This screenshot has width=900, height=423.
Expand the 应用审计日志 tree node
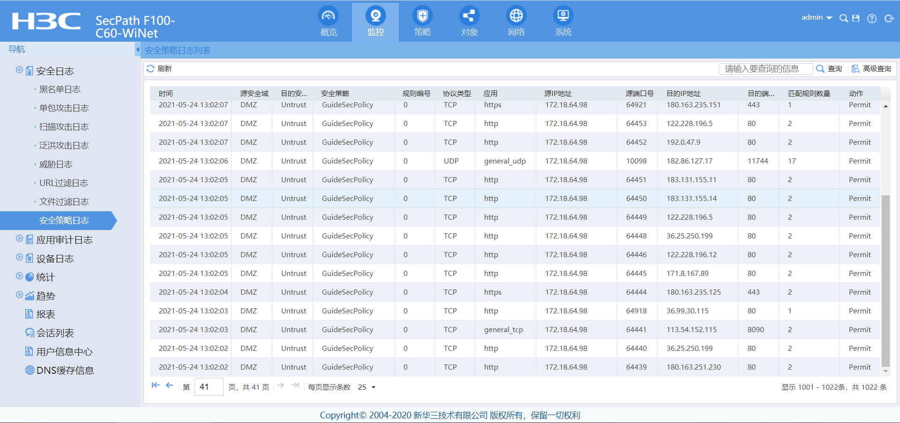(x=19, y=238)
